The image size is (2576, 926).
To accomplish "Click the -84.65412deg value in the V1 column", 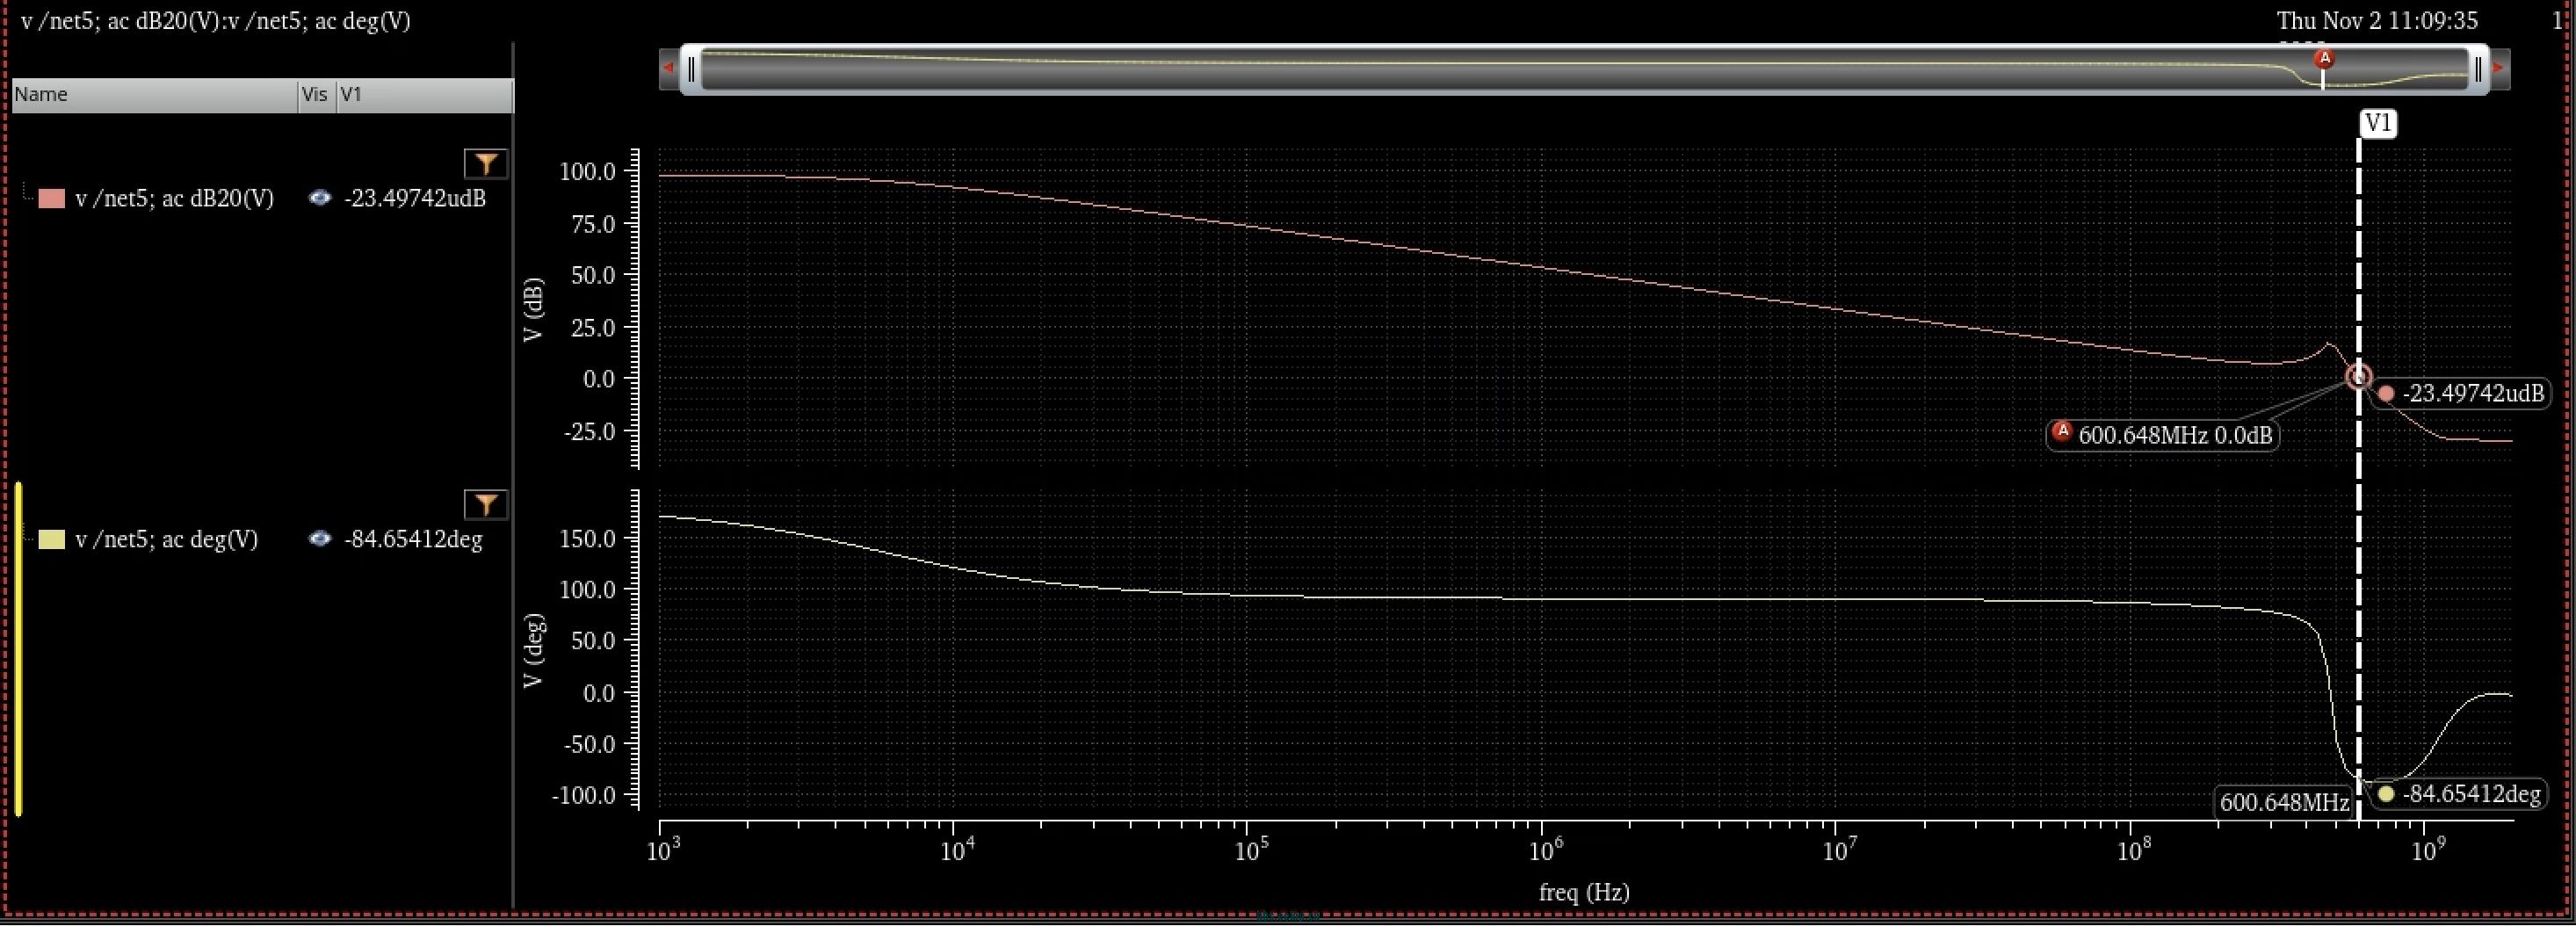I will pyautogui.click(x=413, y=539).
